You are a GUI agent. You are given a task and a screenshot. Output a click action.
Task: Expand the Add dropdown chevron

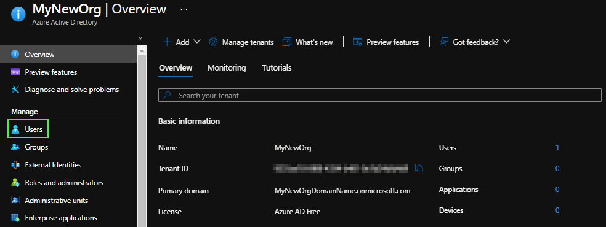196,42
